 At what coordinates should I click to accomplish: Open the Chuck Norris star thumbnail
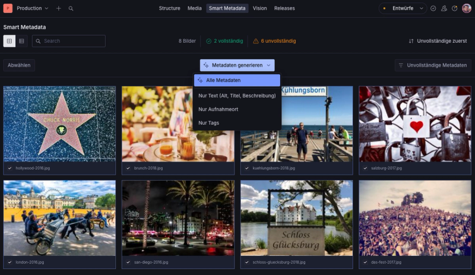[59, 124]
